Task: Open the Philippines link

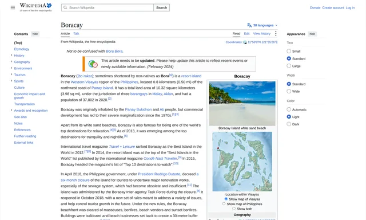Action: [129, 82]
